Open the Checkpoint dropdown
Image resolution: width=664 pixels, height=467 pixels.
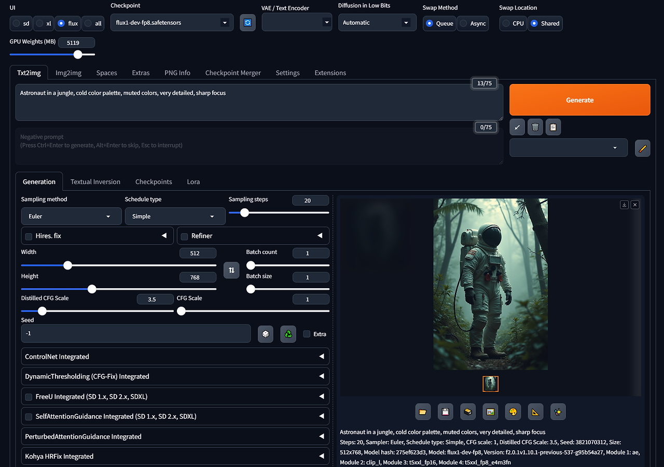(172, 23)
